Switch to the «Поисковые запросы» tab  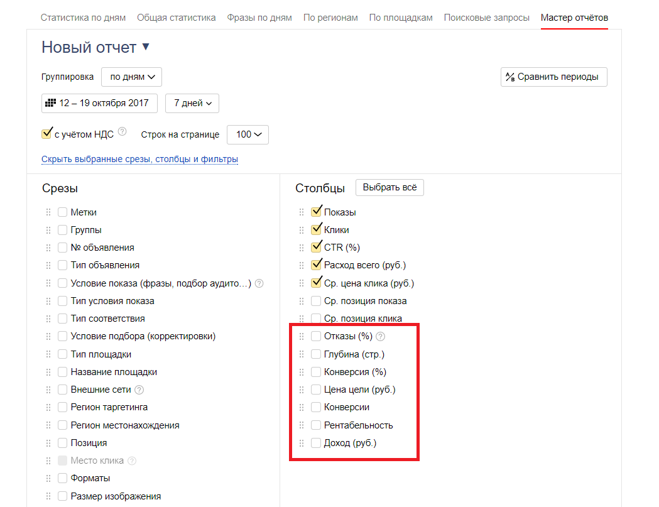click(x=486, y=18)
